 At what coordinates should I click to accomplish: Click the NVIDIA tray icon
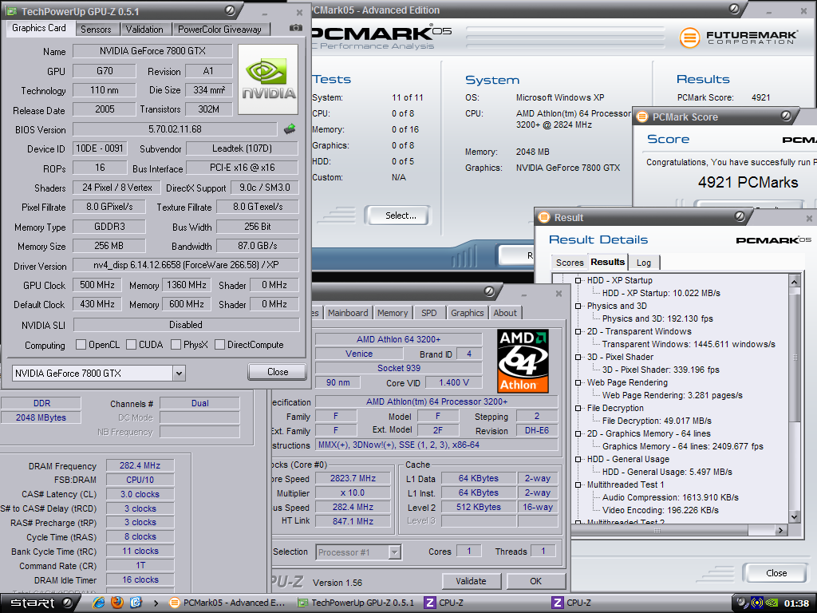click(x=772, y=603)
